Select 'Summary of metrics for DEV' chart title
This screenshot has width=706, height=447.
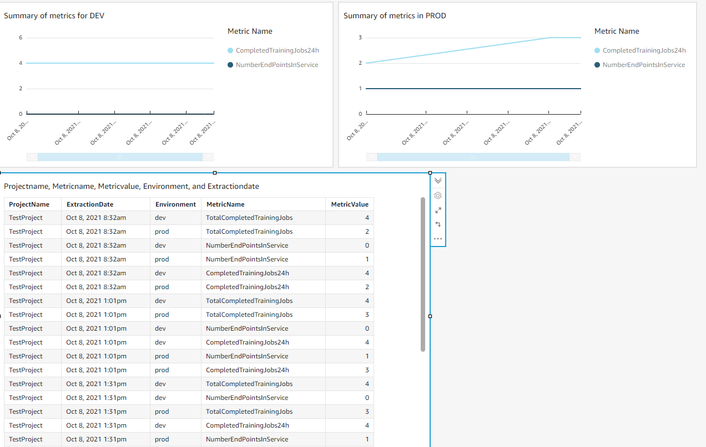coord(54,16)
